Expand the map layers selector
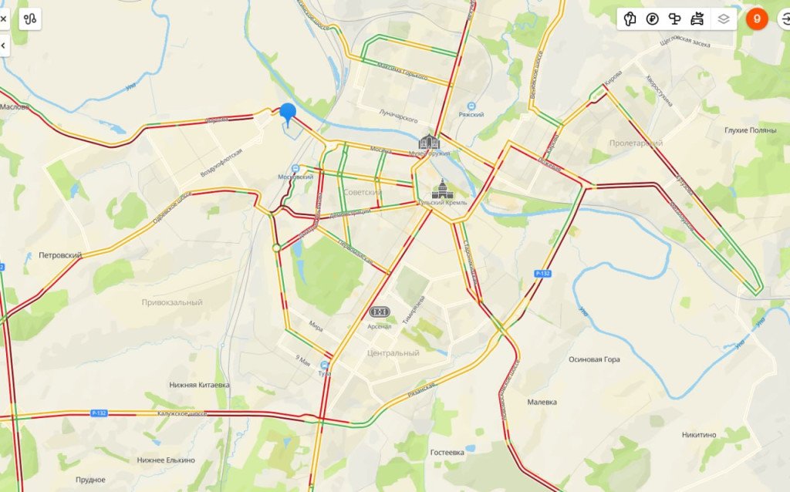This screenshot has width=790, height=492. pyautogui.click(x=724, y=19)
